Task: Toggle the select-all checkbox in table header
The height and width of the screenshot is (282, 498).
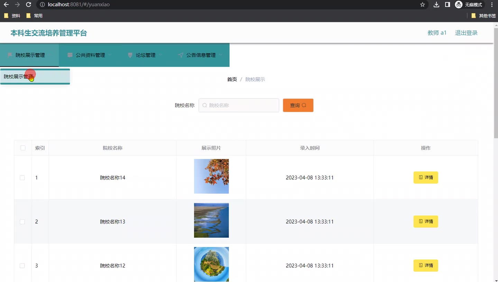Action: click(x=23, y=148)
